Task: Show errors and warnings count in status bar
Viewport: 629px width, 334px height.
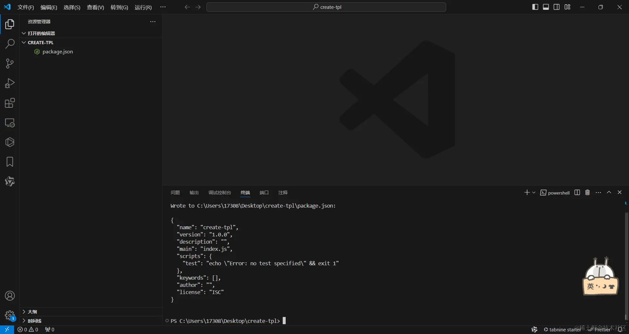Action: click(28, 329)
